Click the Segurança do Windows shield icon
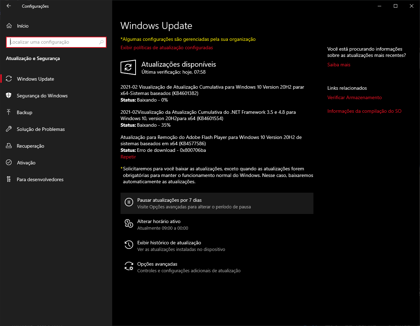 (9, 96)
